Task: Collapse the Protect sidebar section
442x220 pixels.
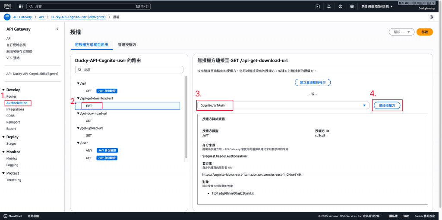Action: click(x=3, y=174)
